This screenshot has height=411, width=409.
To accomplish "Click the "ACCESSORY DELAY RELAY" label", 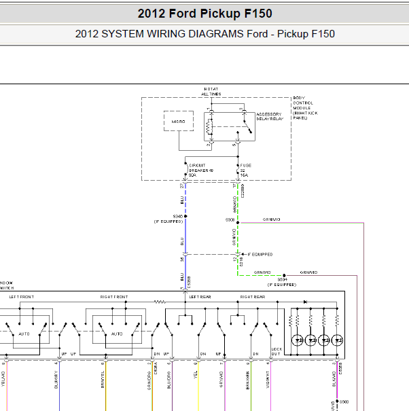I will pos(270,116).
